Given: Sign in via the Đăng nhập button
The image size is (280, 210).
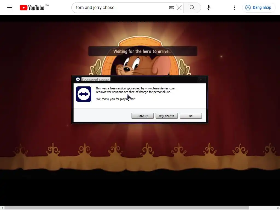Looking at the screenshot, I should [258, 7].
